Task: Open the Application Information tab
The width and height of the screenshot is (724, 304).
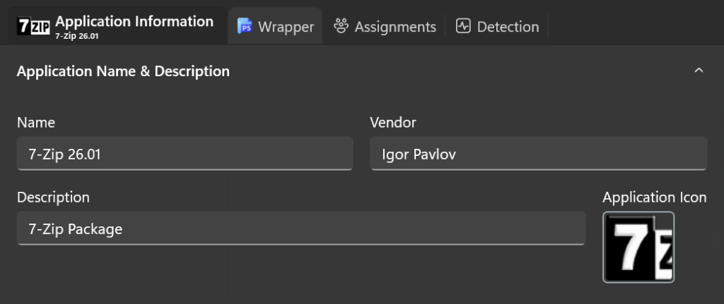Action: point(117,26)
